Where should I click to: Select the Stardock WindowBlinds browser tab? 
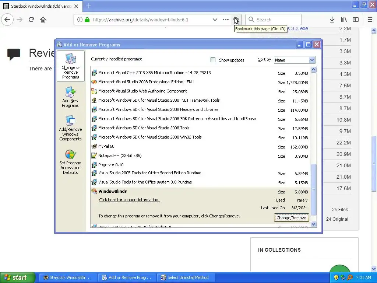[x=41, y=6]
